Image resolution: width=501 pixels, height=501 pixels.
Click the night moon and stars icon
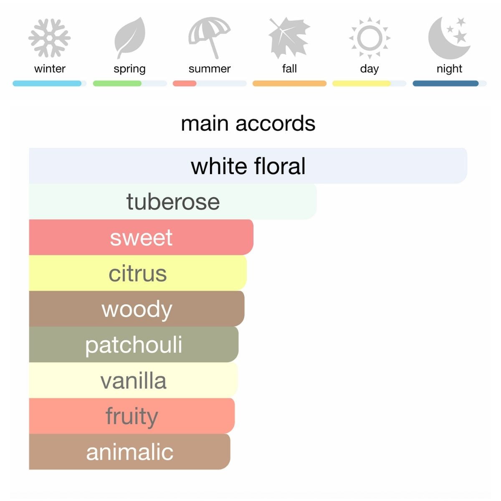449,38
